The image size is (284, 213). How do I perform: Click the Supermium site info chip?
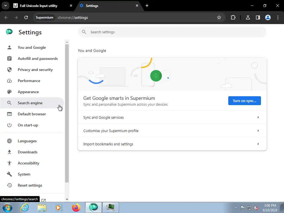44,17
